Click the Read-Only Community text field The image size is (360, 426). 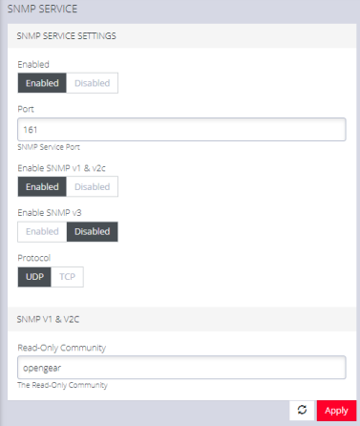(x=181, y=368)
